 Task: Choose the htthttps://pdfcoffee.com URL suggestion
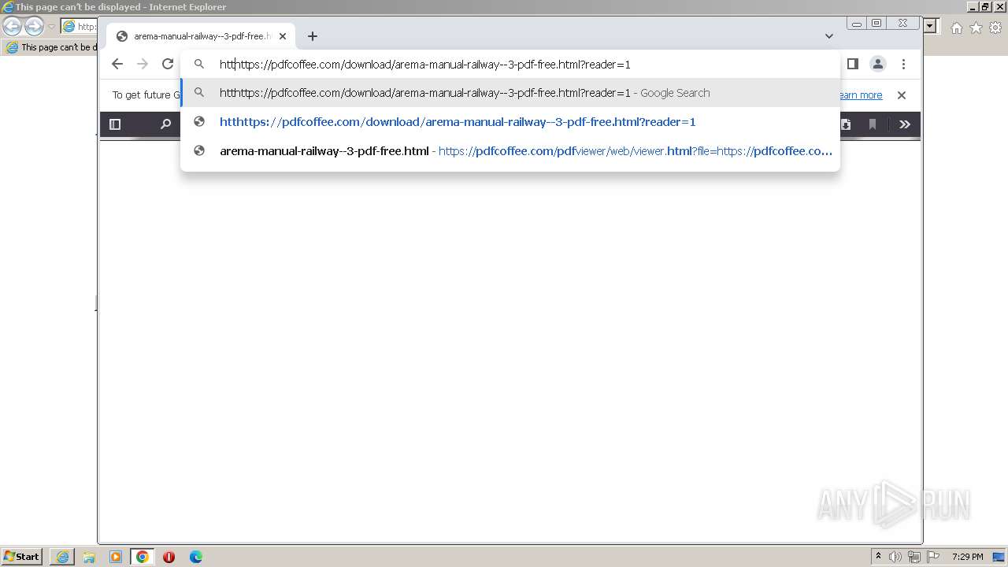(x=510, y=122)
